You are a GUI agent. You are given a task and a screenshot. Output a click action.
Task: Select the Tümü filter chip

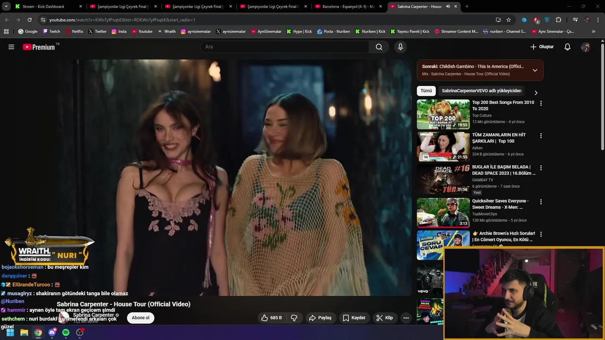click(x=426, y=91)
